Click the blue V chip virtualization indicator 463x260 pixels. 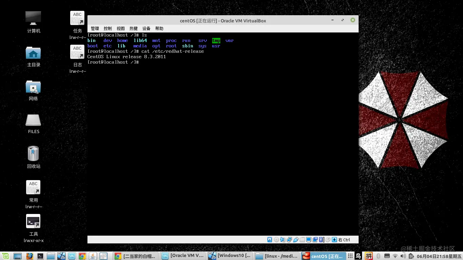point(321,240)
